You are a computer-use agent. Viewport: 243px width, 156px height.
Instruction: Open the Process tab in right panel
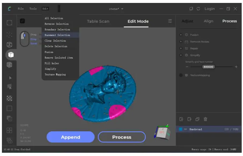point(230,21)
